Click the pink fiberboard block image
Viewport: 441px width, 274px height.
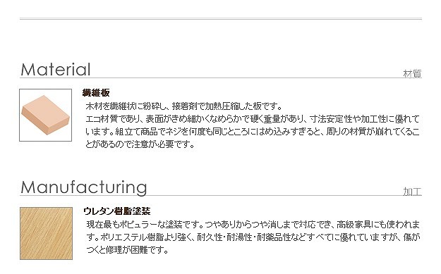point(46,115)
